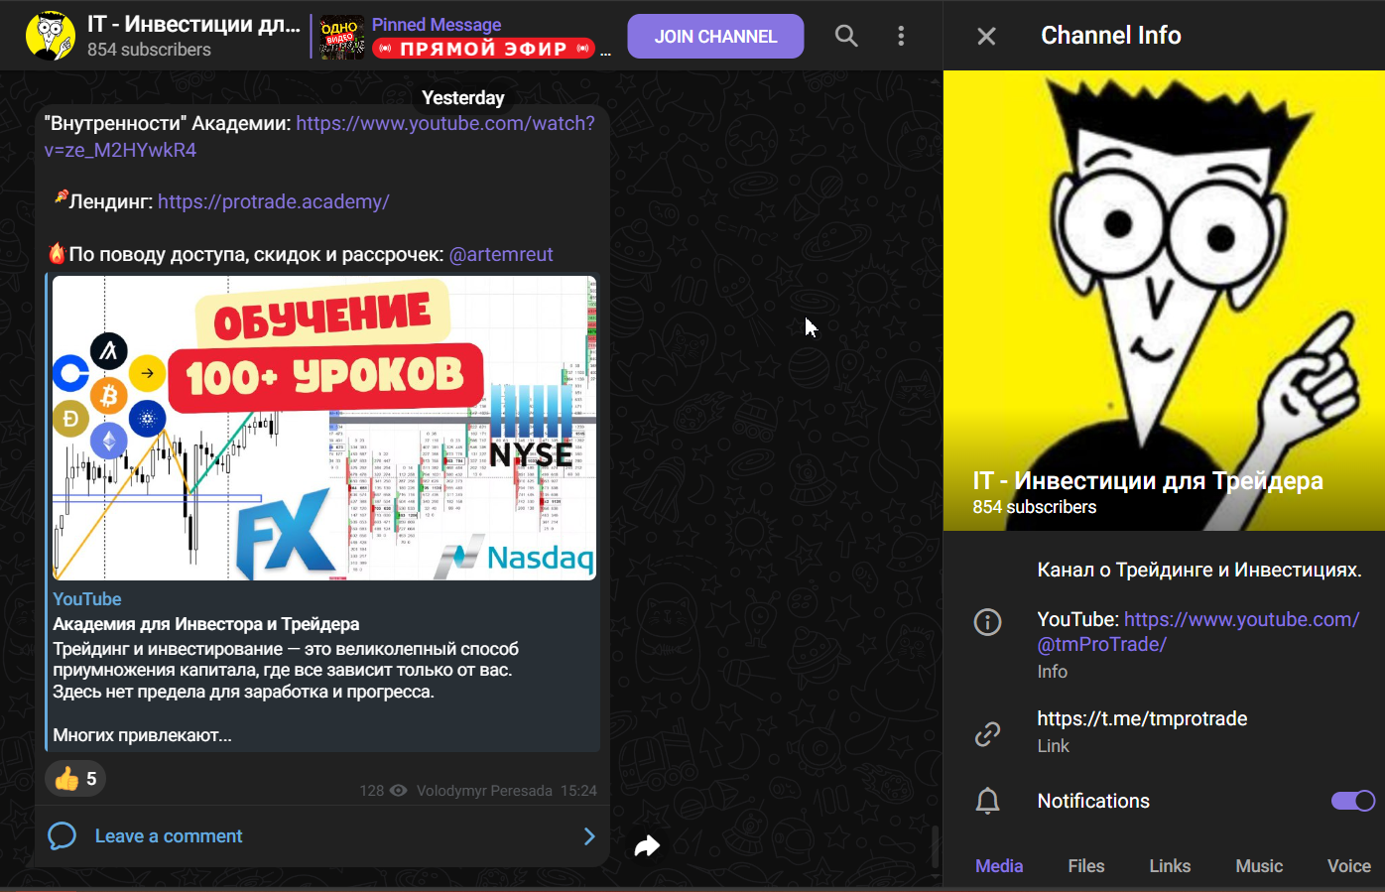
Task: Switch to the Media tab
Action: pyautogui.click(x=999, y=866)
